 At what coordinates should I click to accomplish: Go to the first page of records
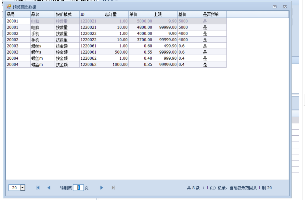point(38,188)
